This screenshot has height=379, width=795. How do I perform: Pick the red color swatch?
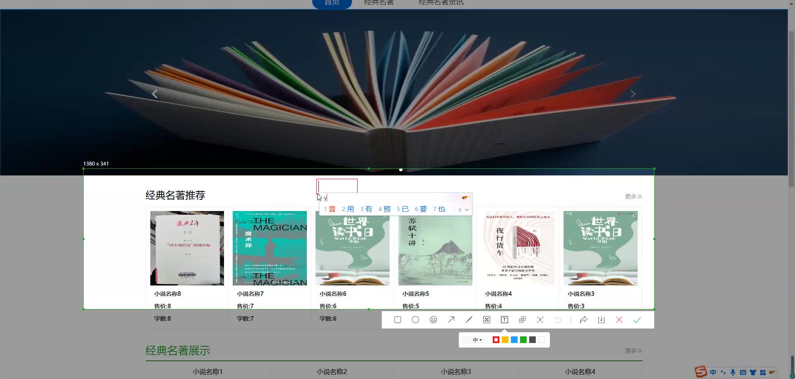[496, 340]
